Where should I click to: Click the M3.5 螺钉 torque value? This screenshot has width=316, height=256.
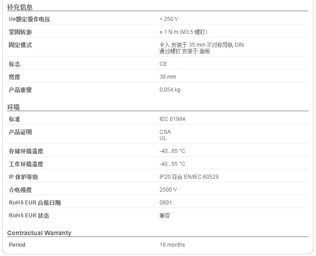click(x=184, y=32)
